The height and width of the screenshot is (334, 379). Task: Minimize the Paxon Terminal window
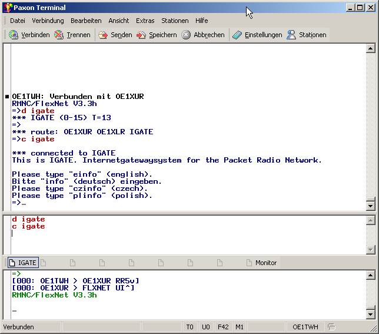click(350, 8)
